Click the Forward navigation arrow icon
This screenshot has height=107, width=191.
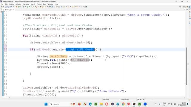tap(81, 7)
